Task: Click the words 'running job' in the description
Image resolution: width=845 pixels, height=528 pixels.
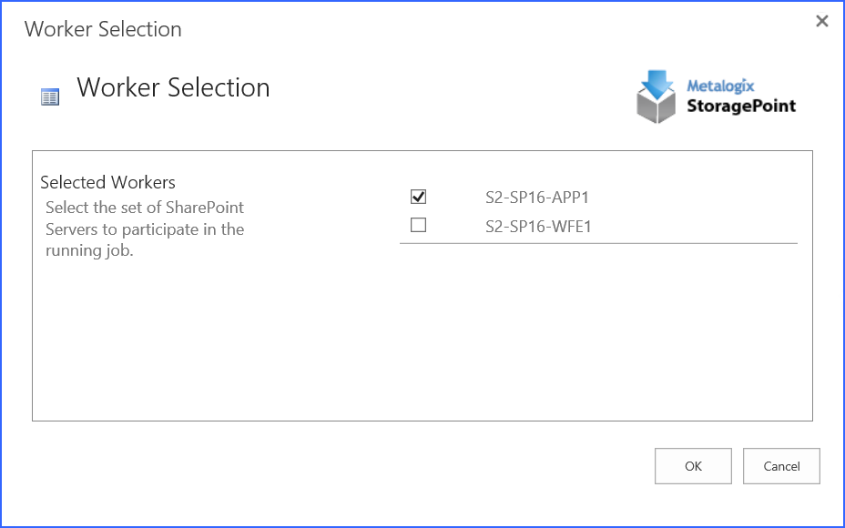Action: coord(89,250)
